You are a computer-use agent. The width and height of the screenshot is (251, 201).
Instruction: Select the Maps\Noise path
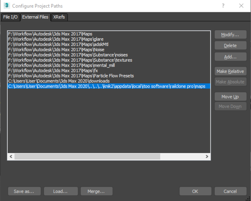click(109, 50)
